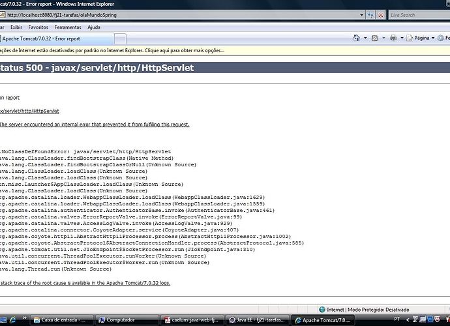Expand the address bar history dropdown

pos(361,15)
